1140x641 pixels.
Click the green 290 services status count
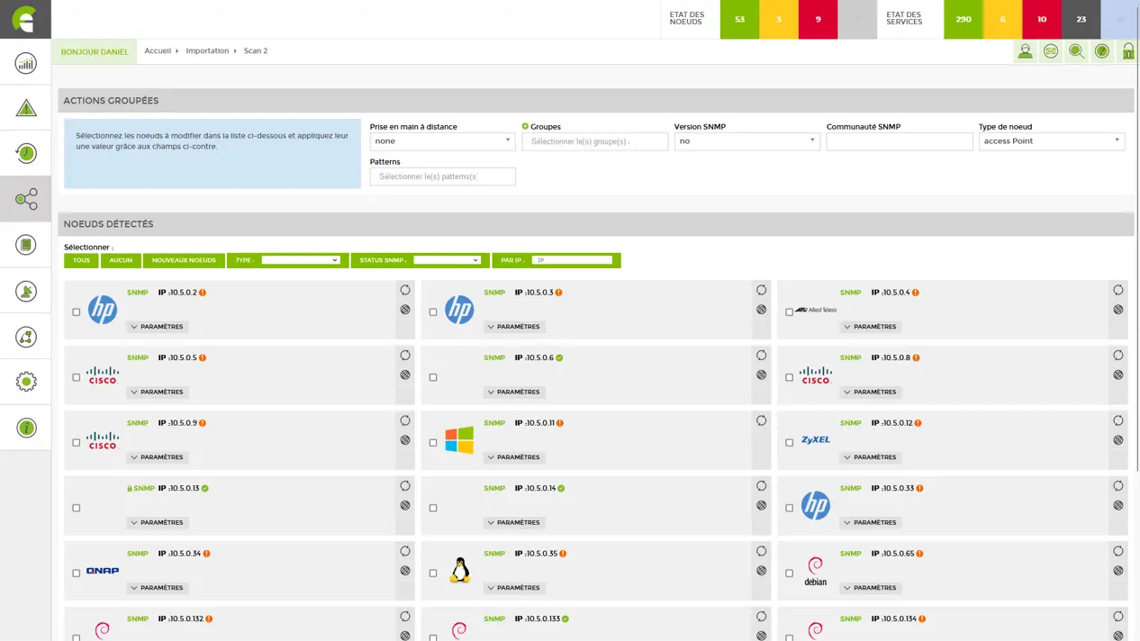[964, 19]
